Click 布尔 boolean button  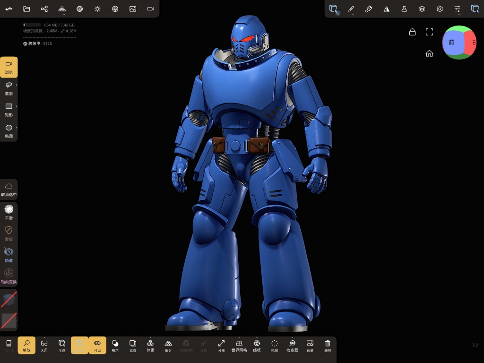115,345
